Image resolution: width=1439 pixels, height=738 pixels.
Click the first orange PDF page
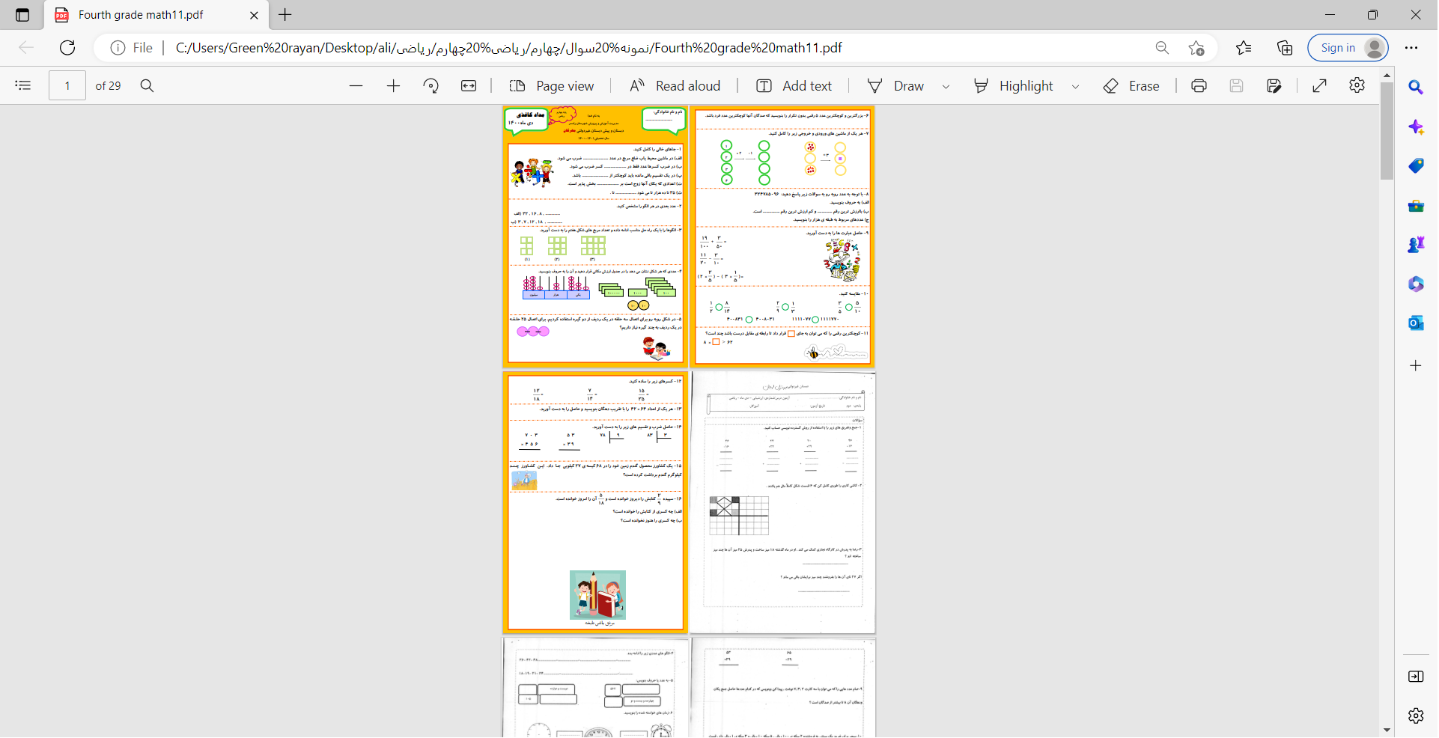point(595,237)
